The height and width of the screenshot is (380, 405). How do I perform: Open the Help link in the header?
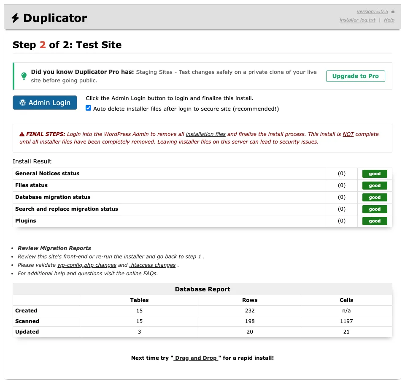point(389,20)
